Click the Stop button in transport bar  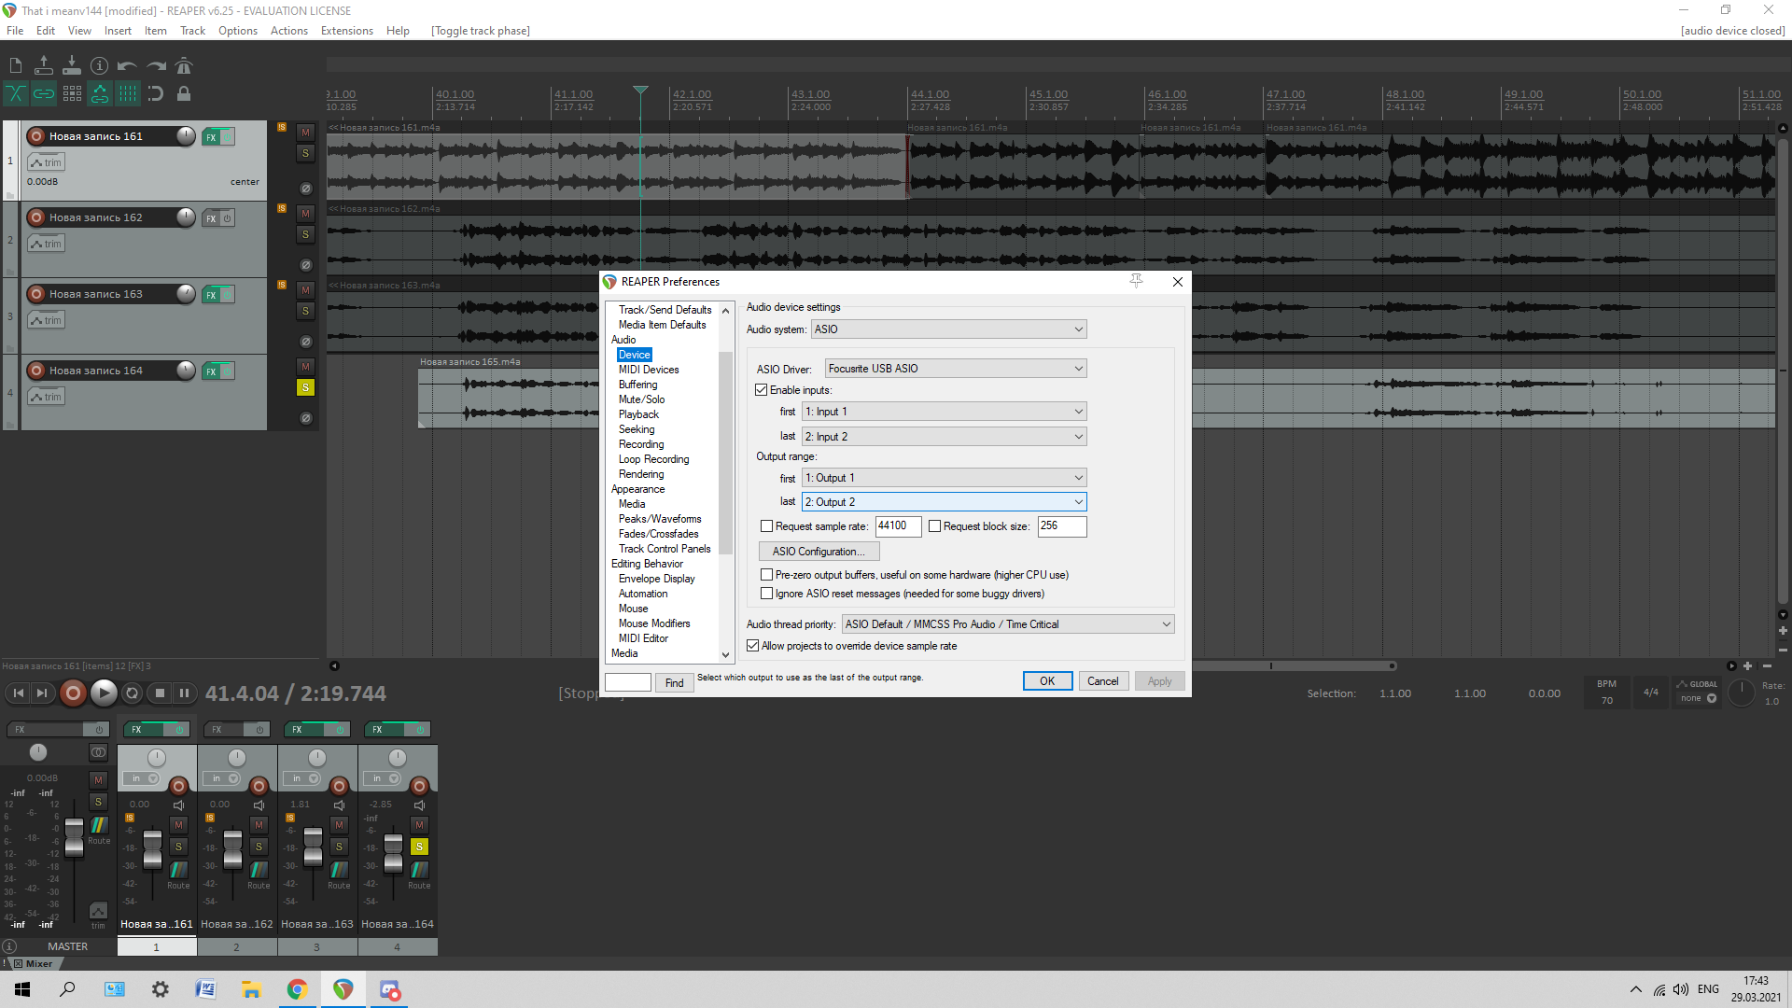tap(158, 693)
